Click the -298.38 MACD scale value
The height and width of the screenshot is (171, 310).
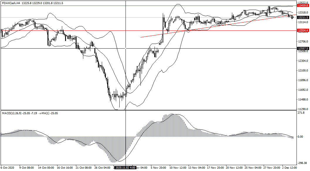pyautogui.click(x=302, y=163)
